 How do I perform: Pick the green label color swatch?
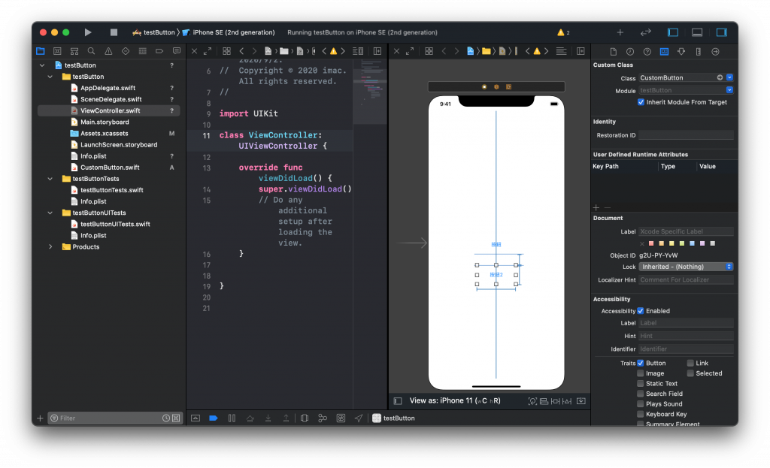681,243
